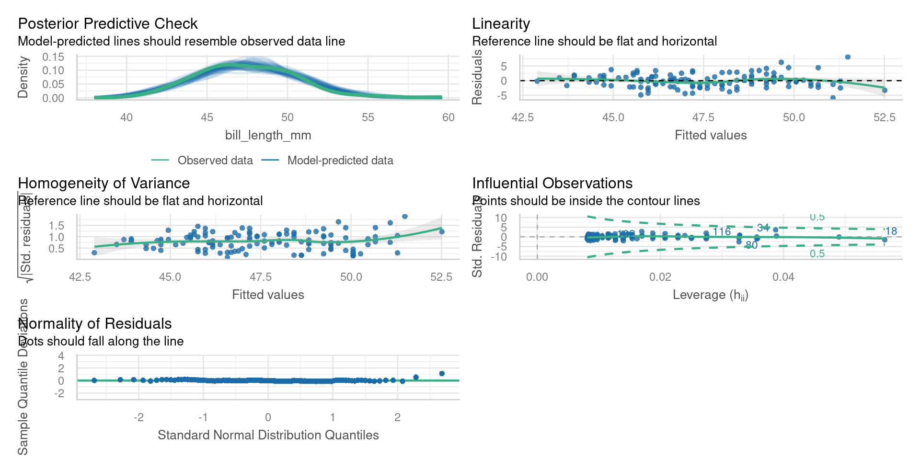The width and height of the screenshot is (920, 460).
Task: Click observation label 18 in influence plot
Action: (x=891, y=231)
